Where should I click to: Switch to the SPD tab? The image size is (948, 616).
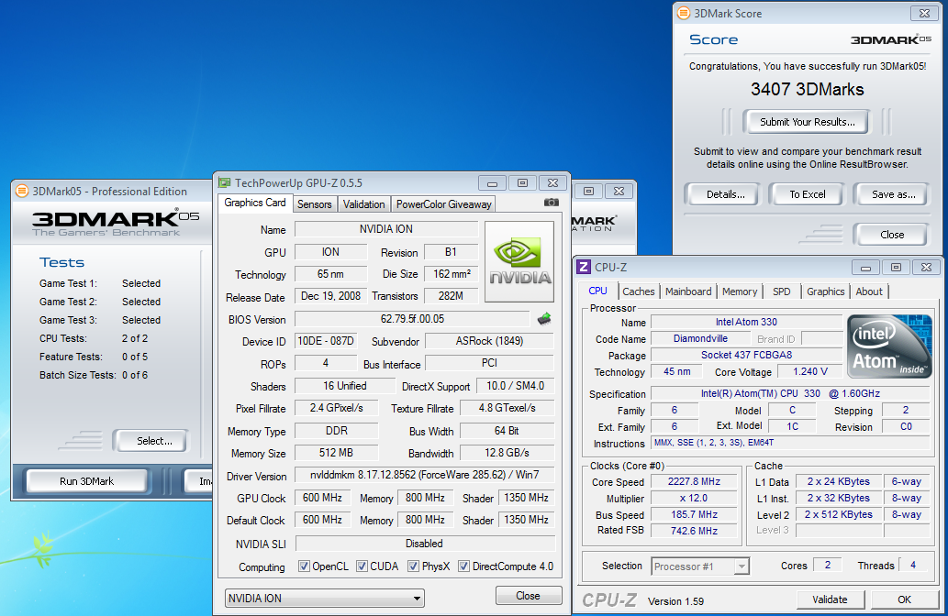coord(782,291)
